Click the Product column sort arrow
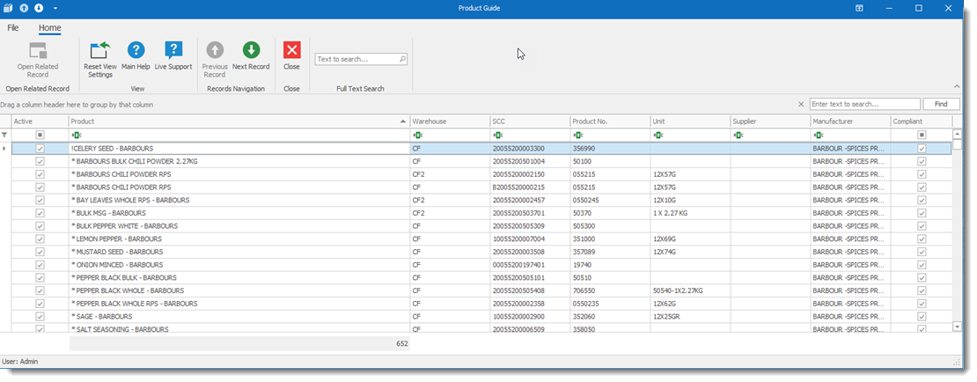The height and width of the screenshot is (382, 977). tap(403, 121)
